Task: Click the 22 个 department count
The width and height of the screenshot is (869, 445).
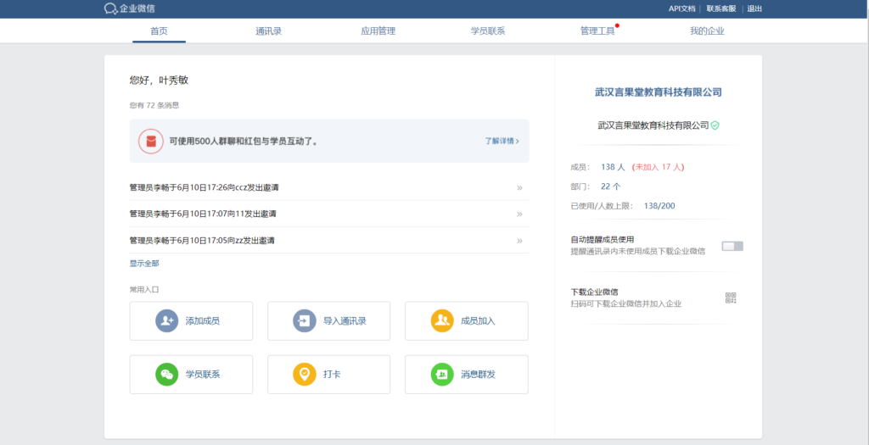Action: (x=611, y=186)
